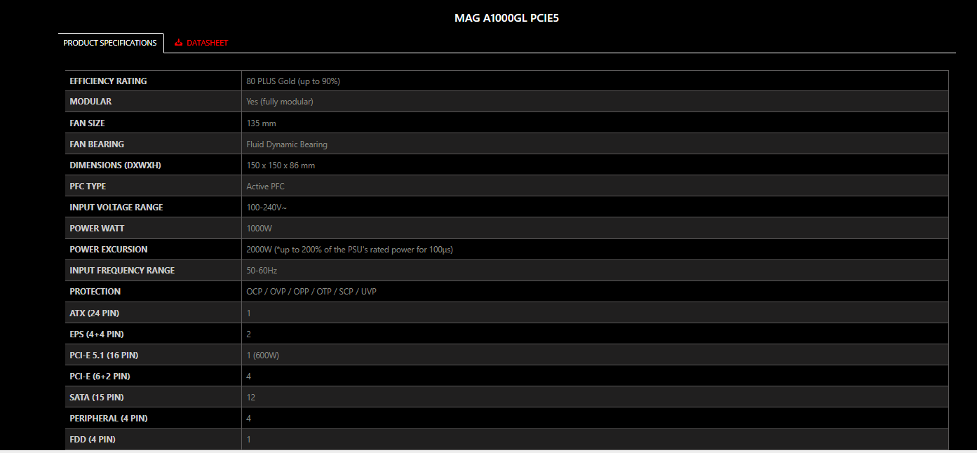Click the Peripheral (4 PIN) label
977x453 pixels.
(x=109, y=419)
